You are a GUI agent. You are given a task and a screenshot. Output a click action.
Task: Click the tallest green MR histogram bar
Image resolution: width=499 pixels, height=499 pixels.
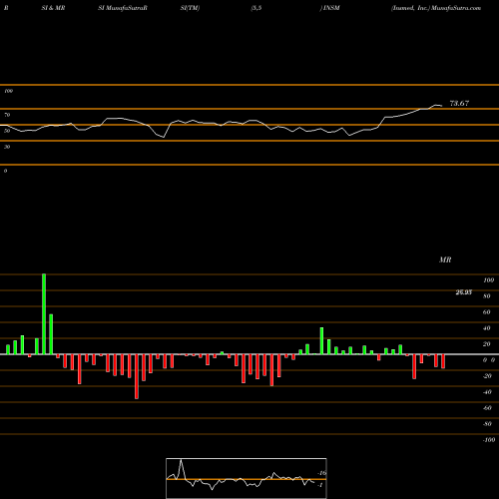(x=44, y=314)
